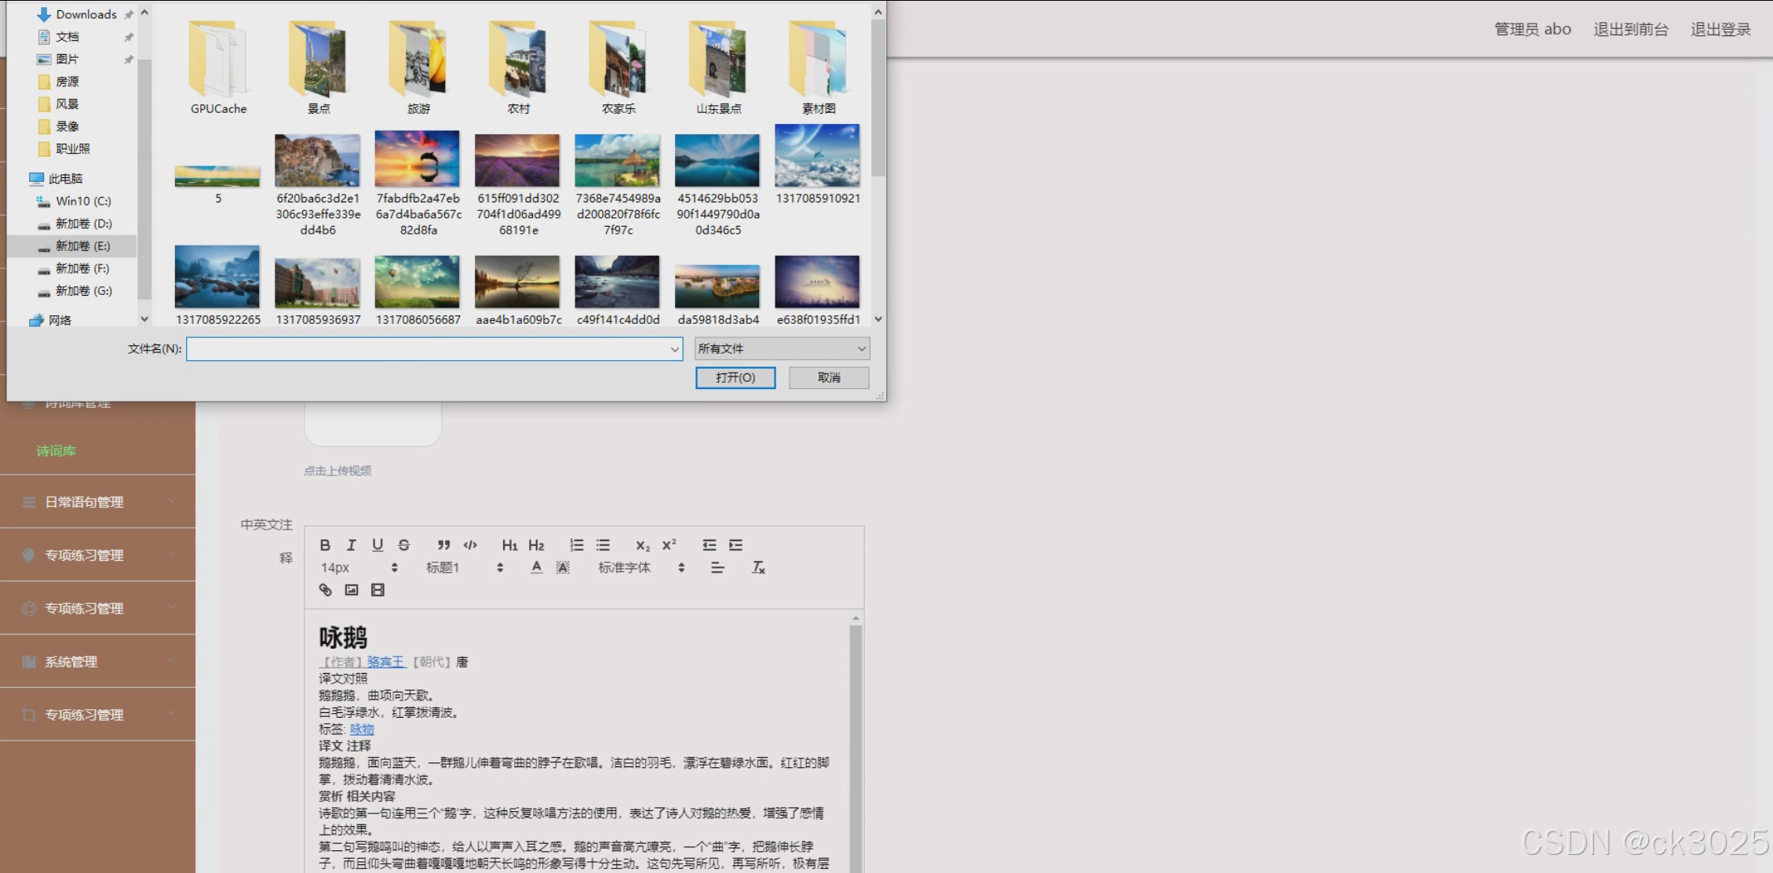This screenshot has height=873, width=1773.
Task: Open the 所有文件 file type dropdown
Action: point(782,348)
